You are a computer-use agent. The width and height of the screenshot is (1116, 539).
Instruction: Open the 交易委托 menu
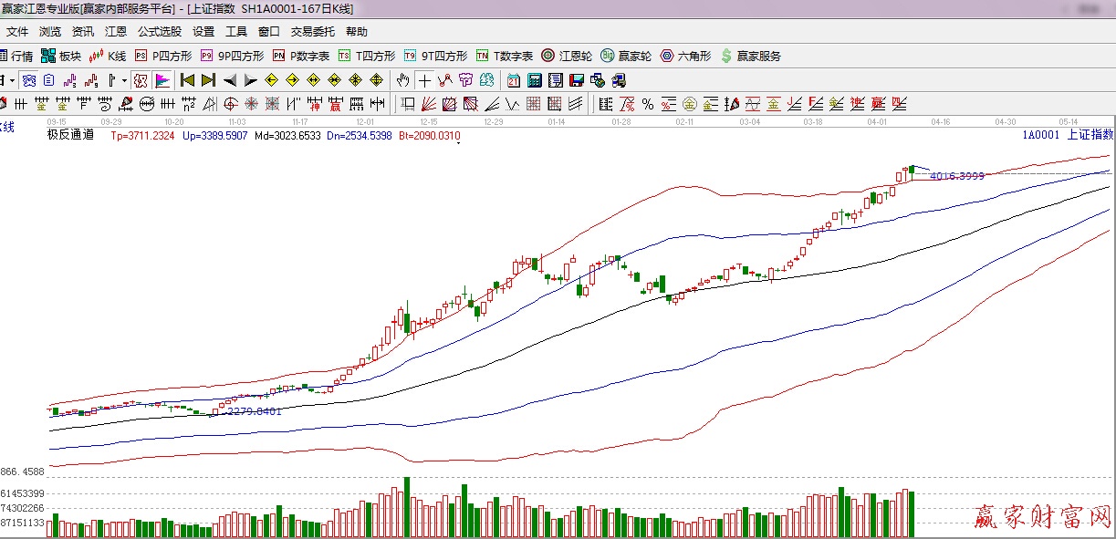(x=312, y=31)
